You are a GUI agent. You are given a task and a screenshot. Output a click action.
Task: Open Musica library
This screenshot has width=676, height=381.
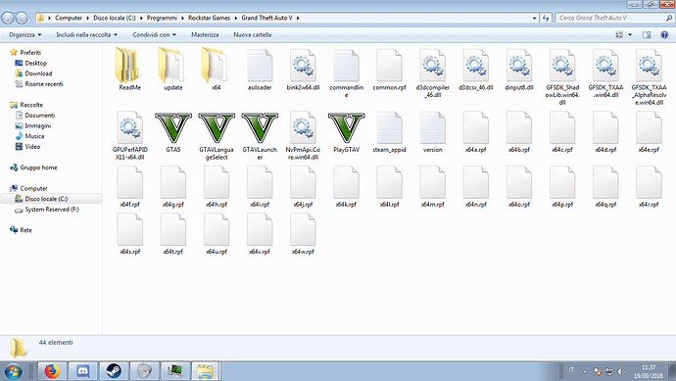point(29,136)
